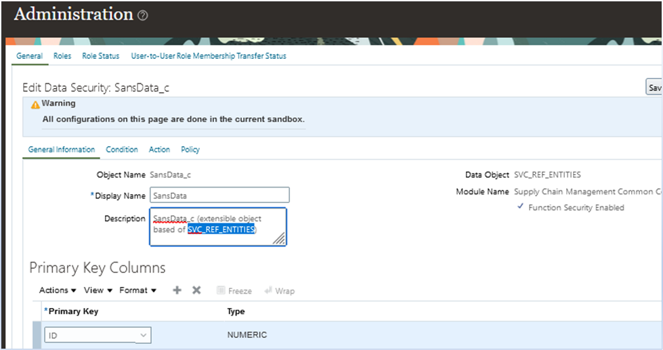
Task: Click the Description text area resize handle
Action: tap(280, 239)
